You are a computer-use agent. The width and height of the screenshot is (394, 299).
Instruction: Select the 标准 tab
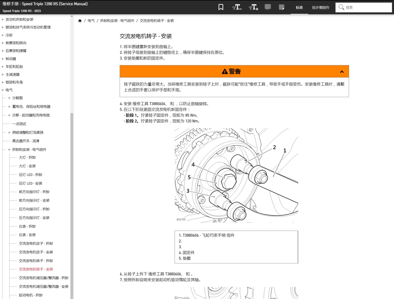click(299, 7)
